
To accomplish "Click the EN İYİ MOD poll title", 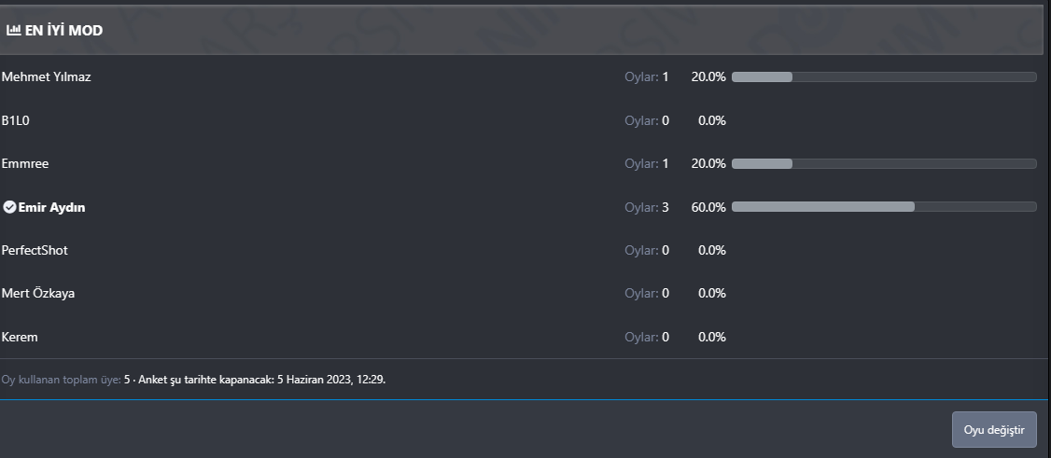I will click(x=63, y=31).
